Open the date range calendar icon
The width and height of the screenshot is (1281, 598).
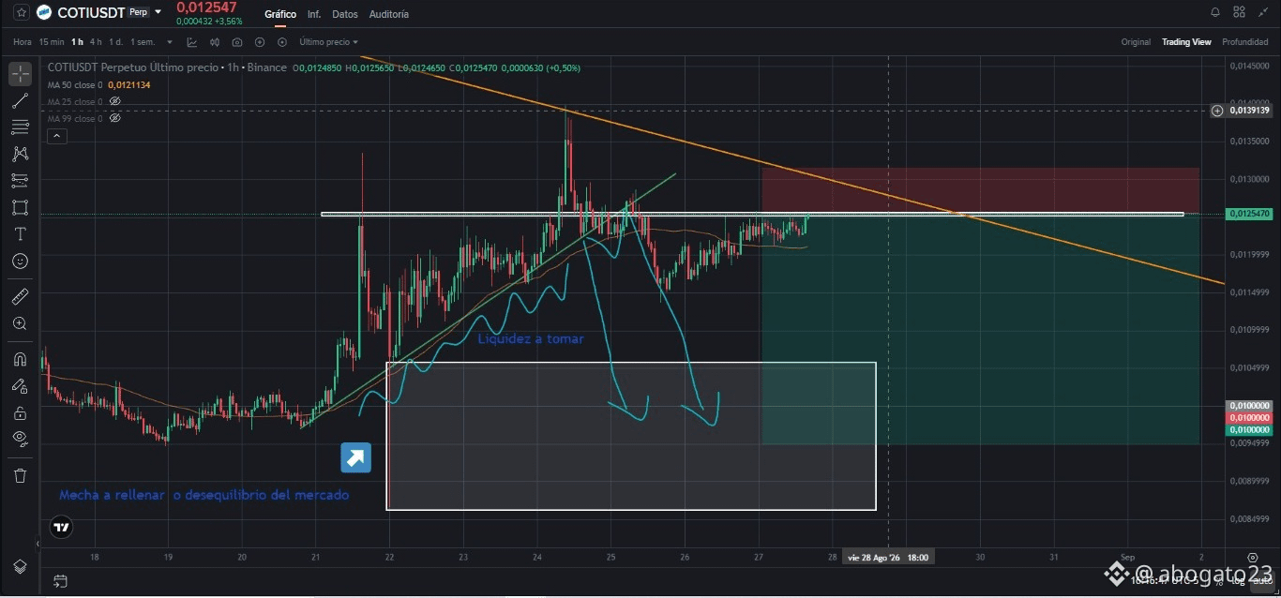(x=60, y=580)
